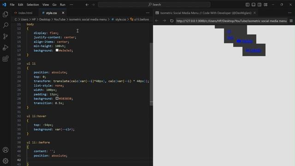Open Source Control view
Screen dimensions: 295x166
[x=6, y=36]
